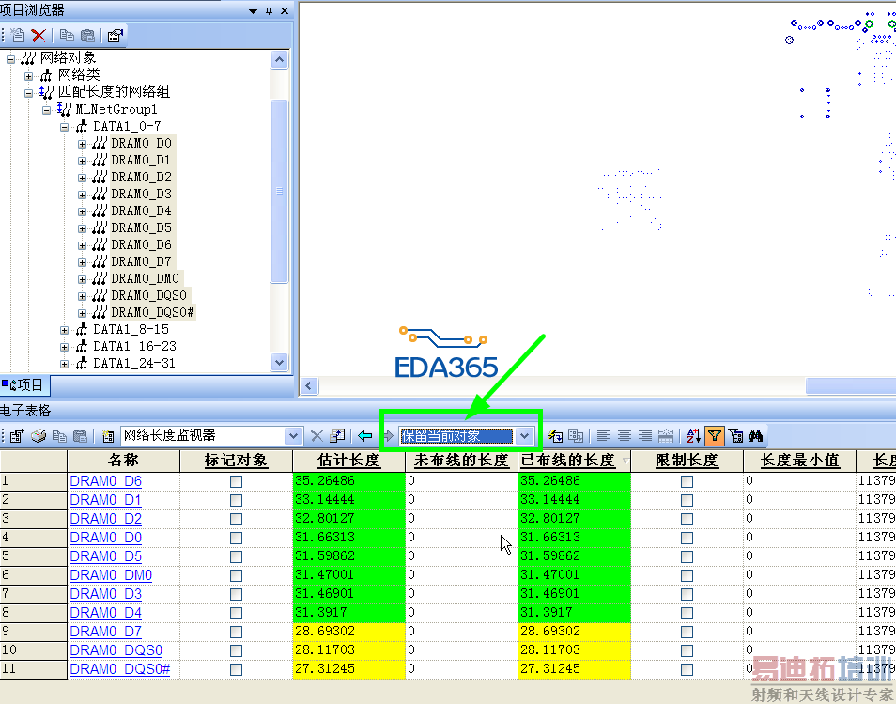Enable limit-length checkbox for DRAM0_DQS0#
Screen dimensions: 896x704
click(687, 669)
